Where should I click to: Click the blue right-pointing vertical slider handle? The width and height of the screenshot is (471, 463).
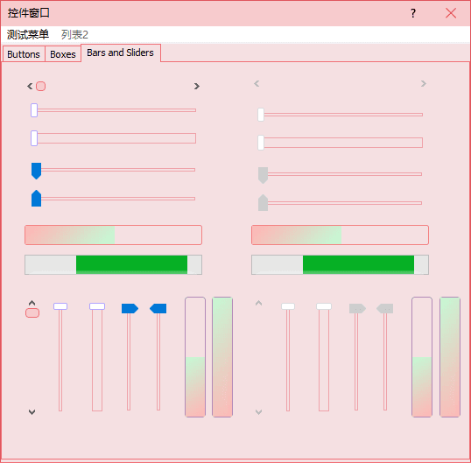tap(130, 308)
